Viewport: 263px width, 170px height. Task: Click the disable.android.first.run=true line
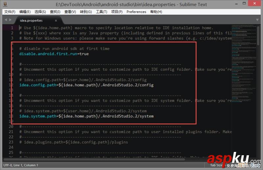[54, 54]
